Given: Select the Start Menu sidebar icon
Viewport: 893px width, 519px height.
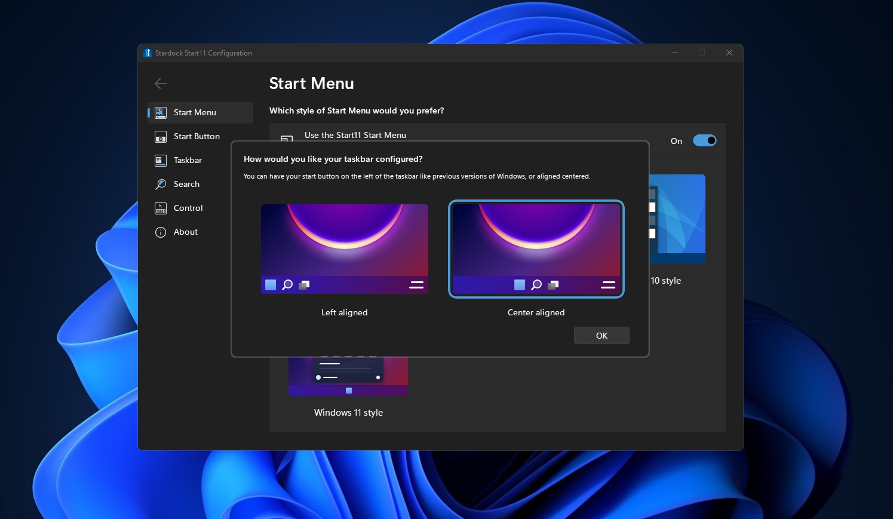Looking at the screenshot, I should coord(159,112).
